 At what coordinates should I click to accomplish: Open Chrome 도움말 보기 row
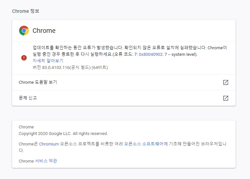(x=124, y=82)
